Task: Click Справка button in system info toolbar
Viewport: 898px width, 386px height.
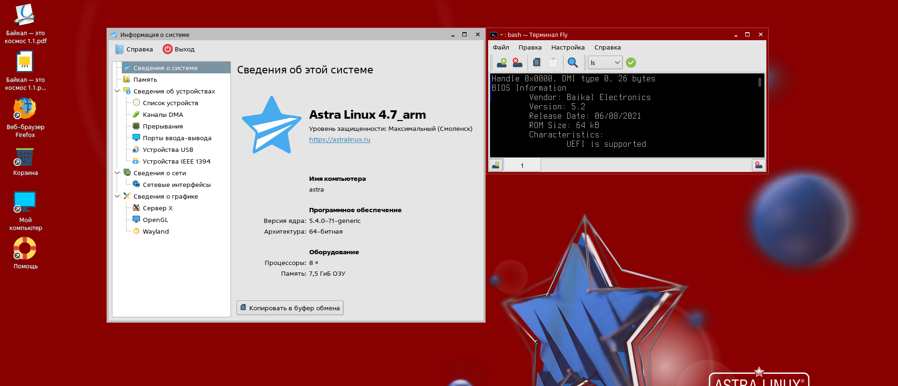Action: (134, 49)
